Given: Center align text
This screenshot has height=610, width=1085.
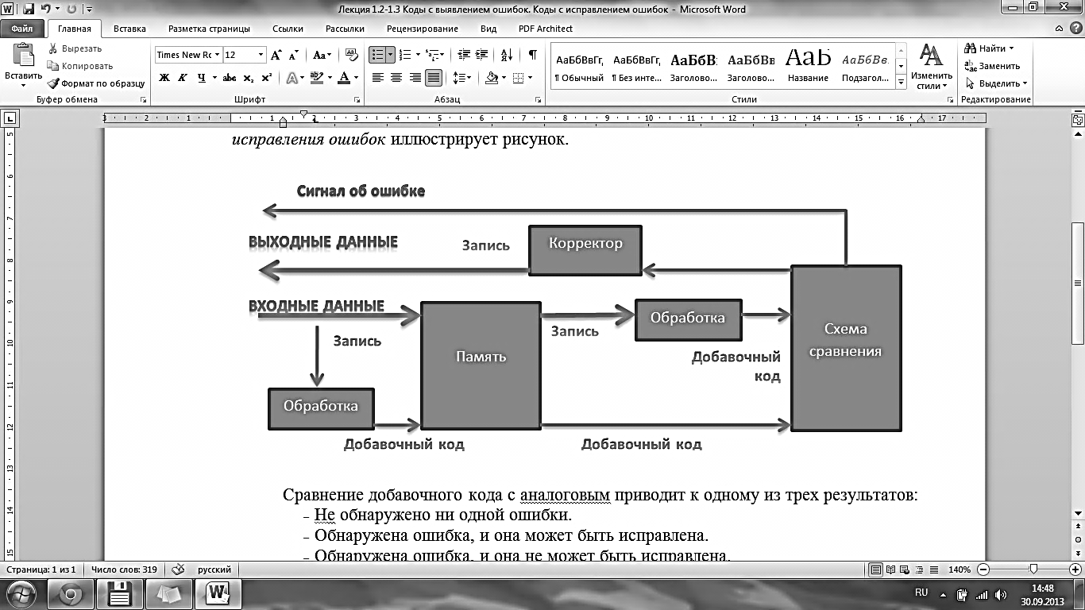Looking at the screenshot, I should click(x=396, y=78).
